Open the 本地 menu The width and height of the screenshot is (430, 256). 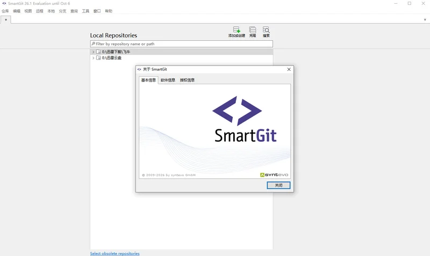tap(51, 11)
